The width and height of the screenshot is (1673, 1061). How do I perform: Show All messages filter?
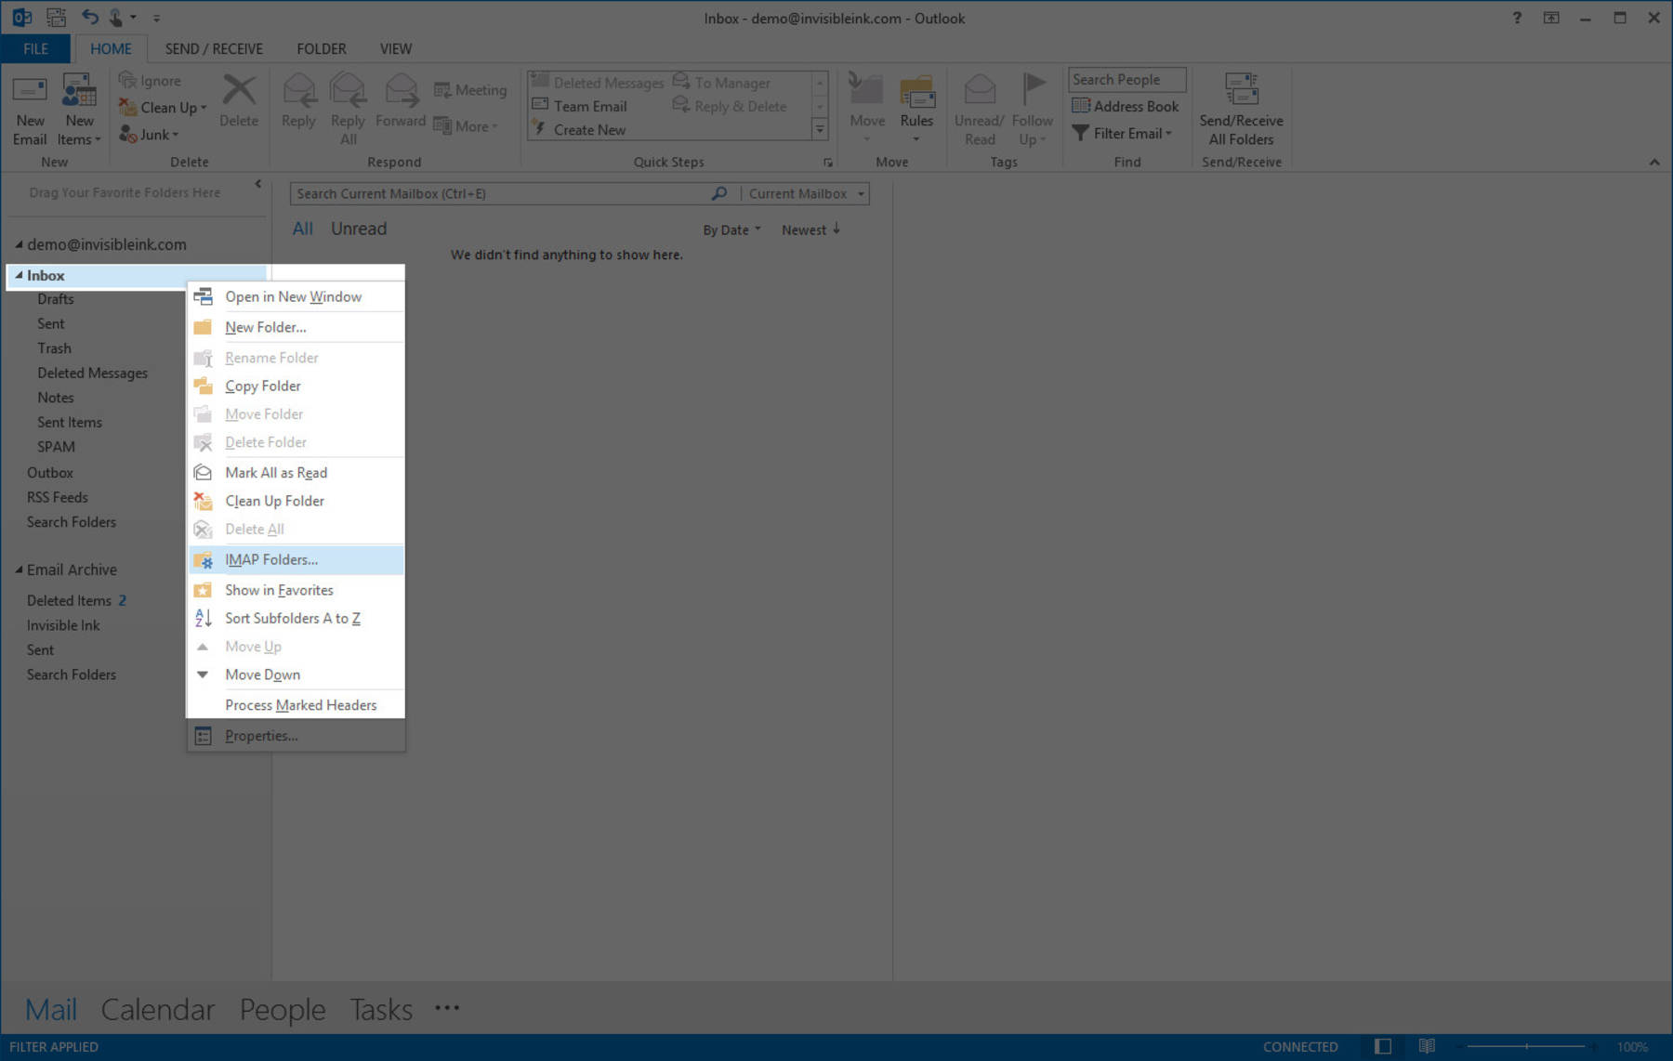(x=302, y=229)
